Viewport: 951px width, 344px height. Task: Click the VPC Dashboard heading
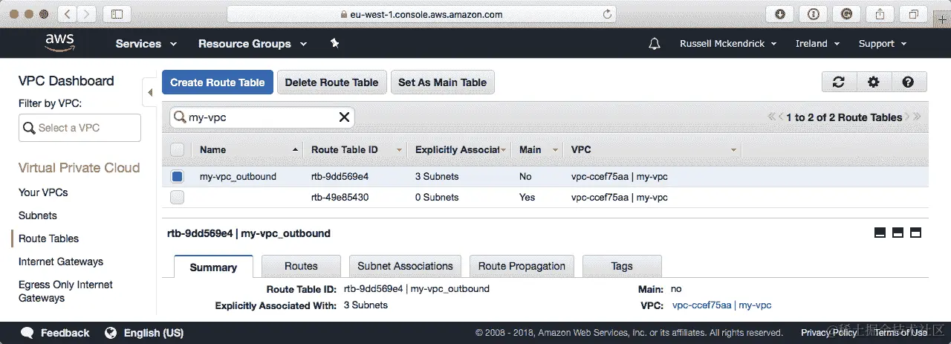point(66,81)
